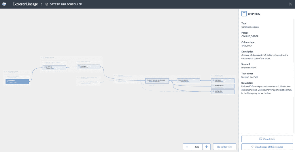Collapse the ECOMMERCE-DB group
The width and height of the screenshot is (295, 152).
5,71
